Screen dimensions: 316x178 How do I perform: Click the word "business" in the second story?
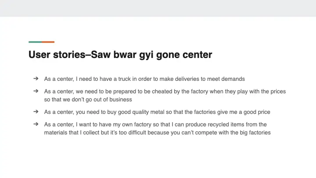coord(120,99)
